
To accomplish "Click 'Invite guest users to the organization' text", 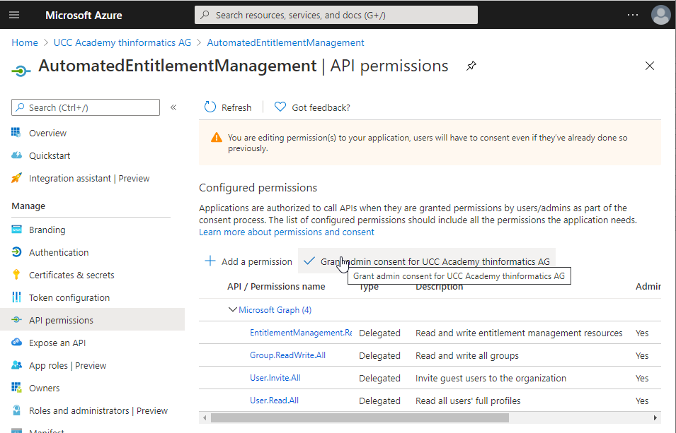I will click(491, 379).
